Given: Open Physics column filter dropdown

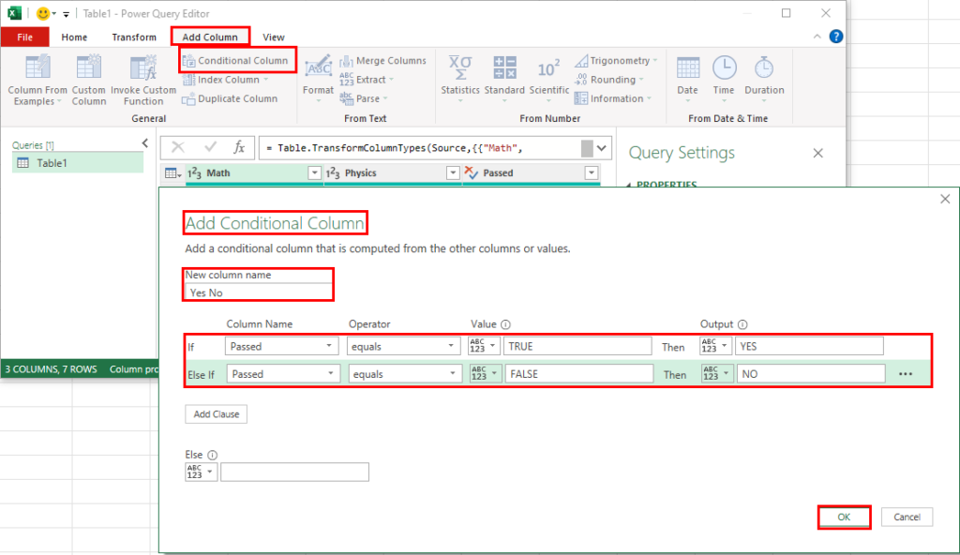Looking at the screenshot, I should 453,173.
